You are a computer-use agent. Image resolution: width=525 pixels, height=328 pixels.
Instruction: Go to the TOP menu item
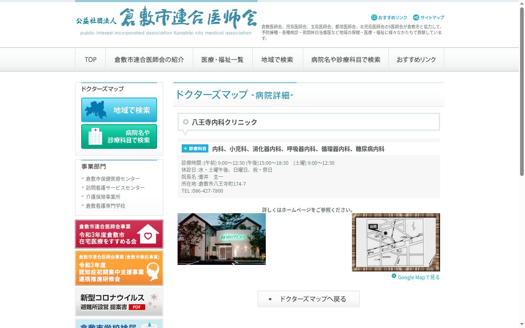click(x=91, y=59)
